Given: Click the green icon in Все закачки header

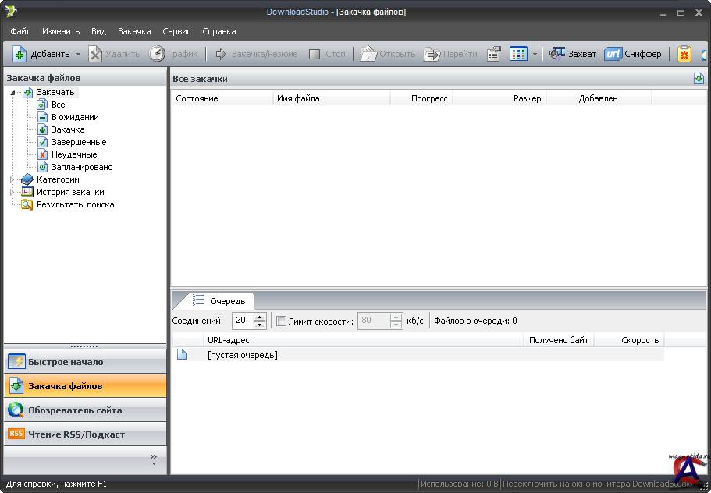Looking at the screenshot, I should 699,79.
